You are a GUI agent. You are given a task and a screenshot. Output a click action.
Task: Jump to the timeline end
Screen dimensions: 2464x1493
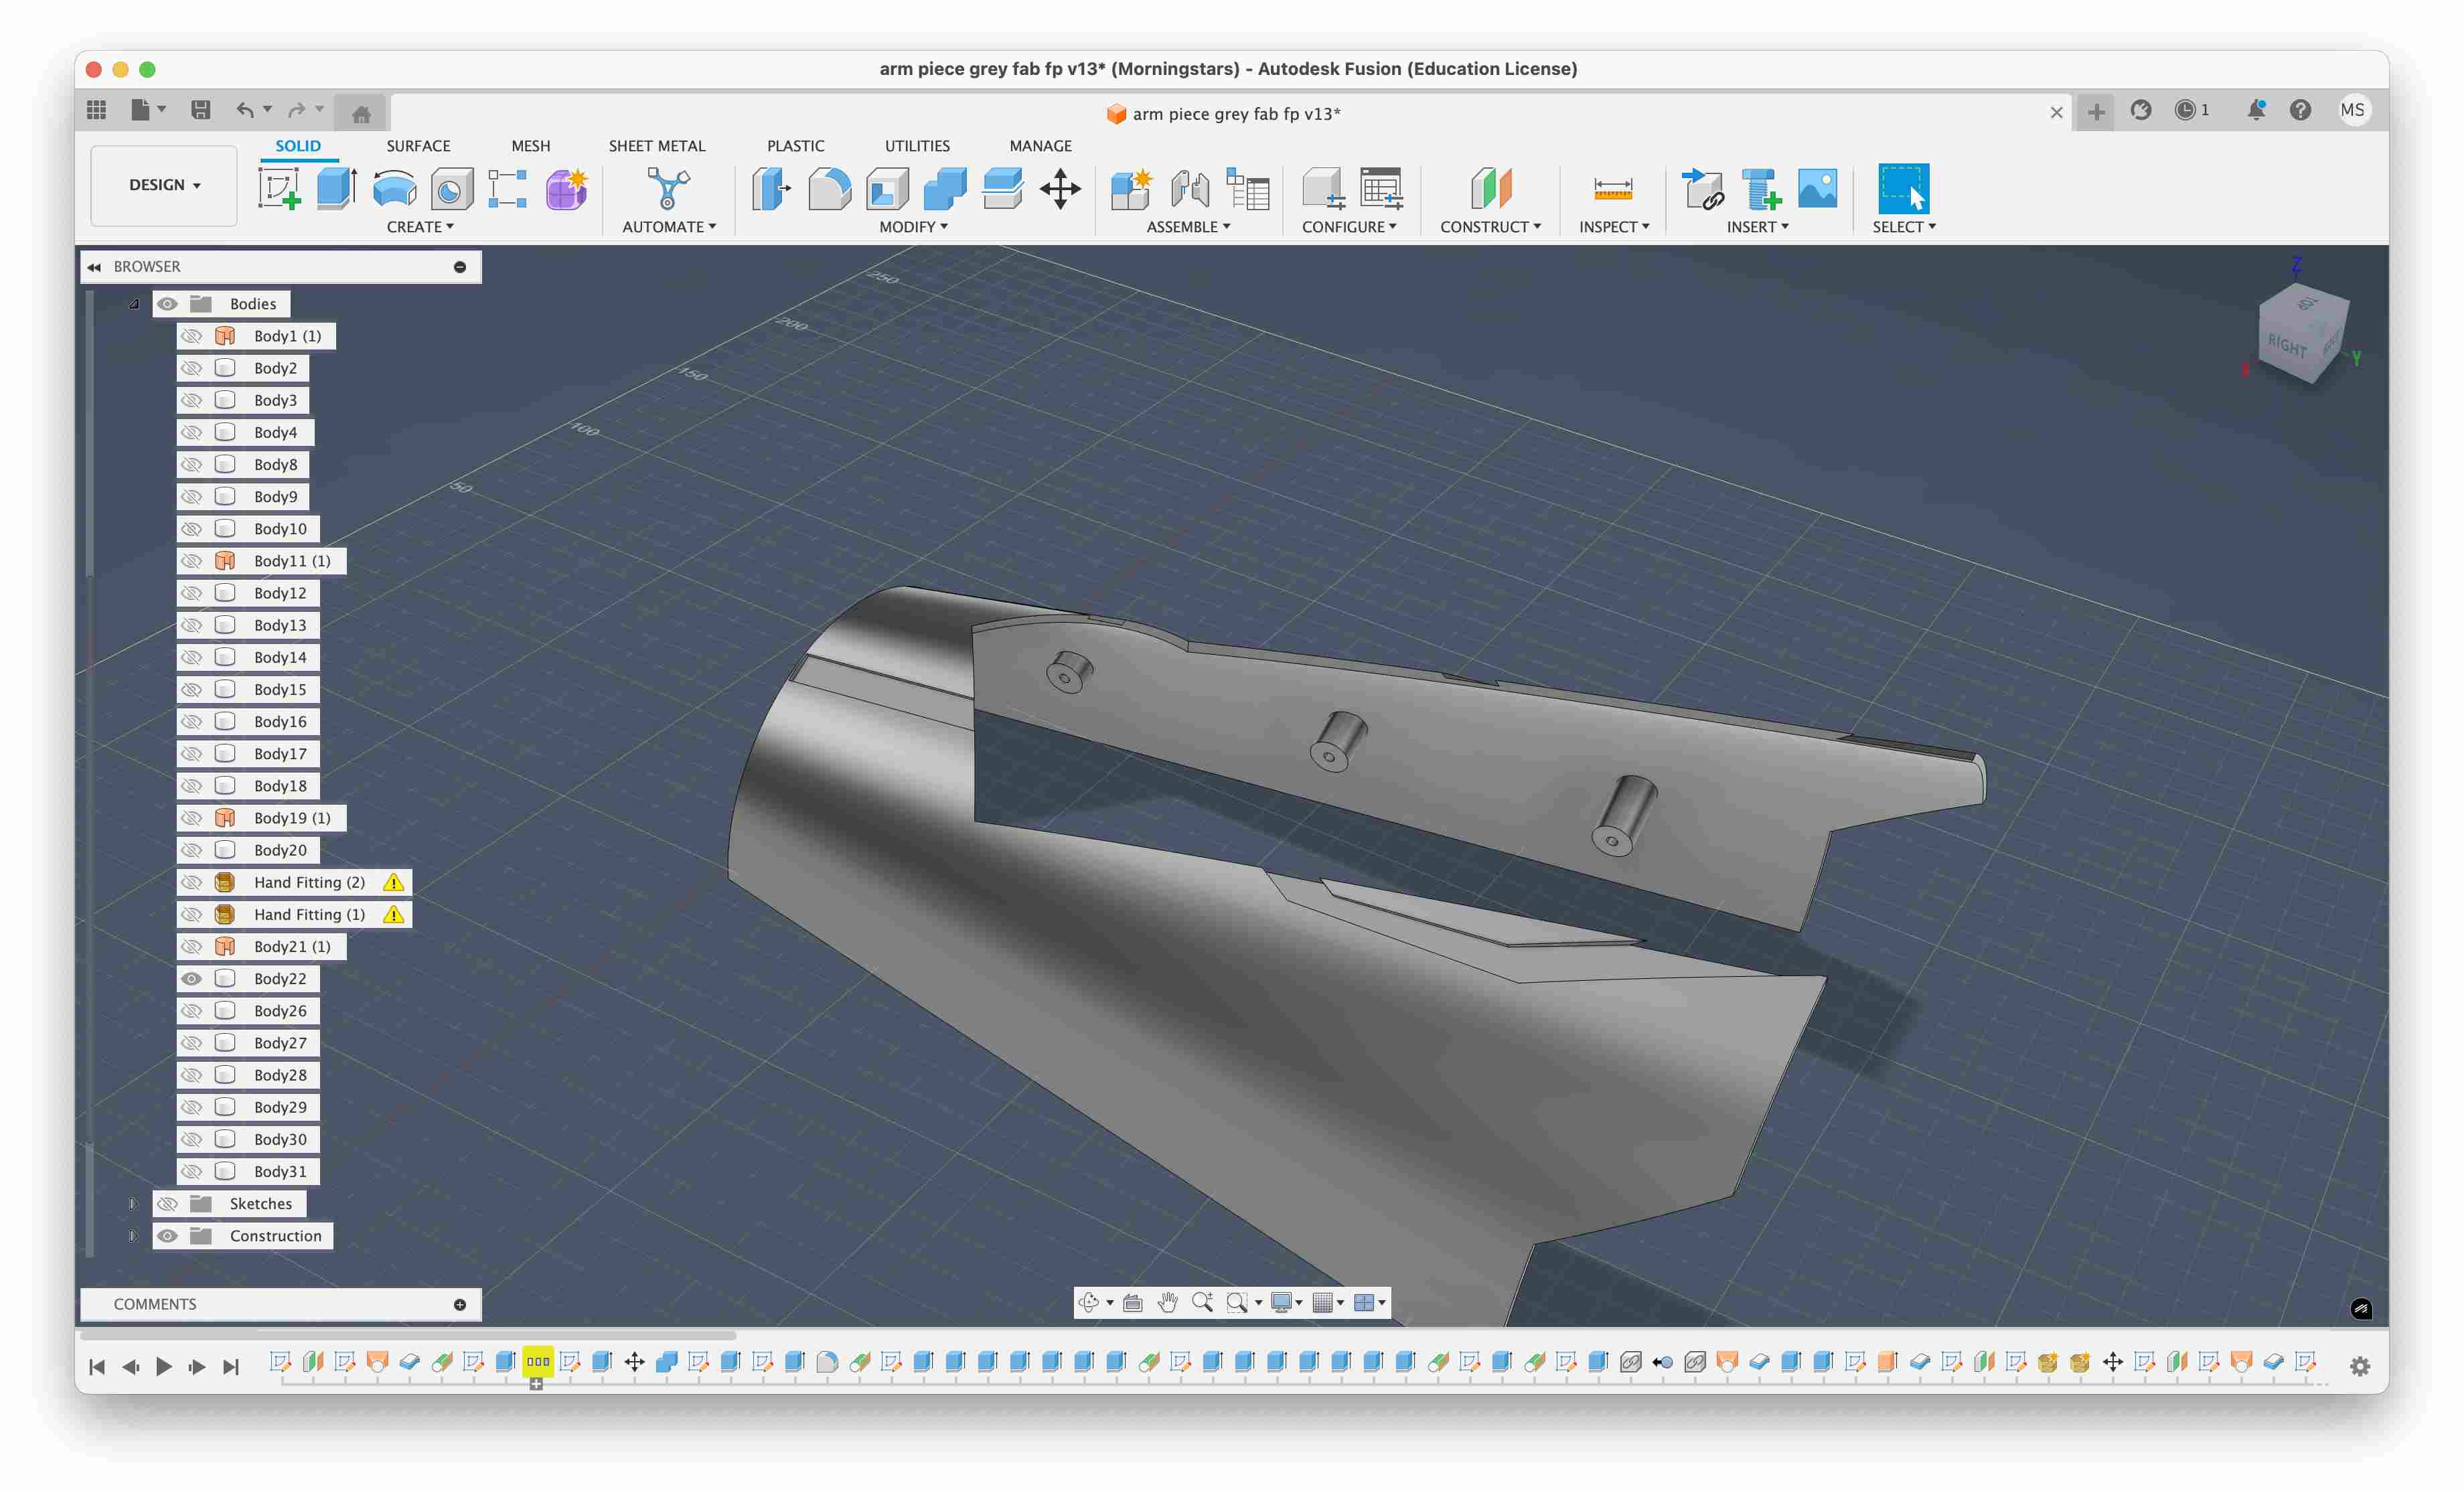(x=231, y=1367)
